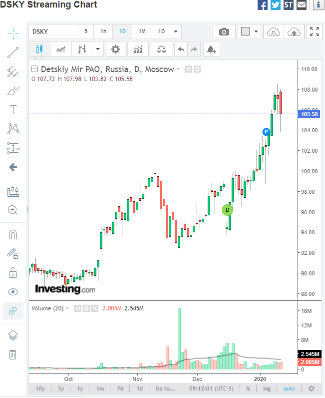The width and height of the screenshot is (325, 398).
Task: Toggle fullscreen chart mode
Action: (x=315, y=32)
